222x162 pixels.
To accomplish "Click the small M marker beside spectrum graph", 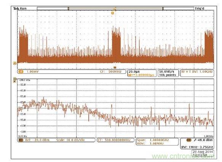I will (x=14, y=82).
